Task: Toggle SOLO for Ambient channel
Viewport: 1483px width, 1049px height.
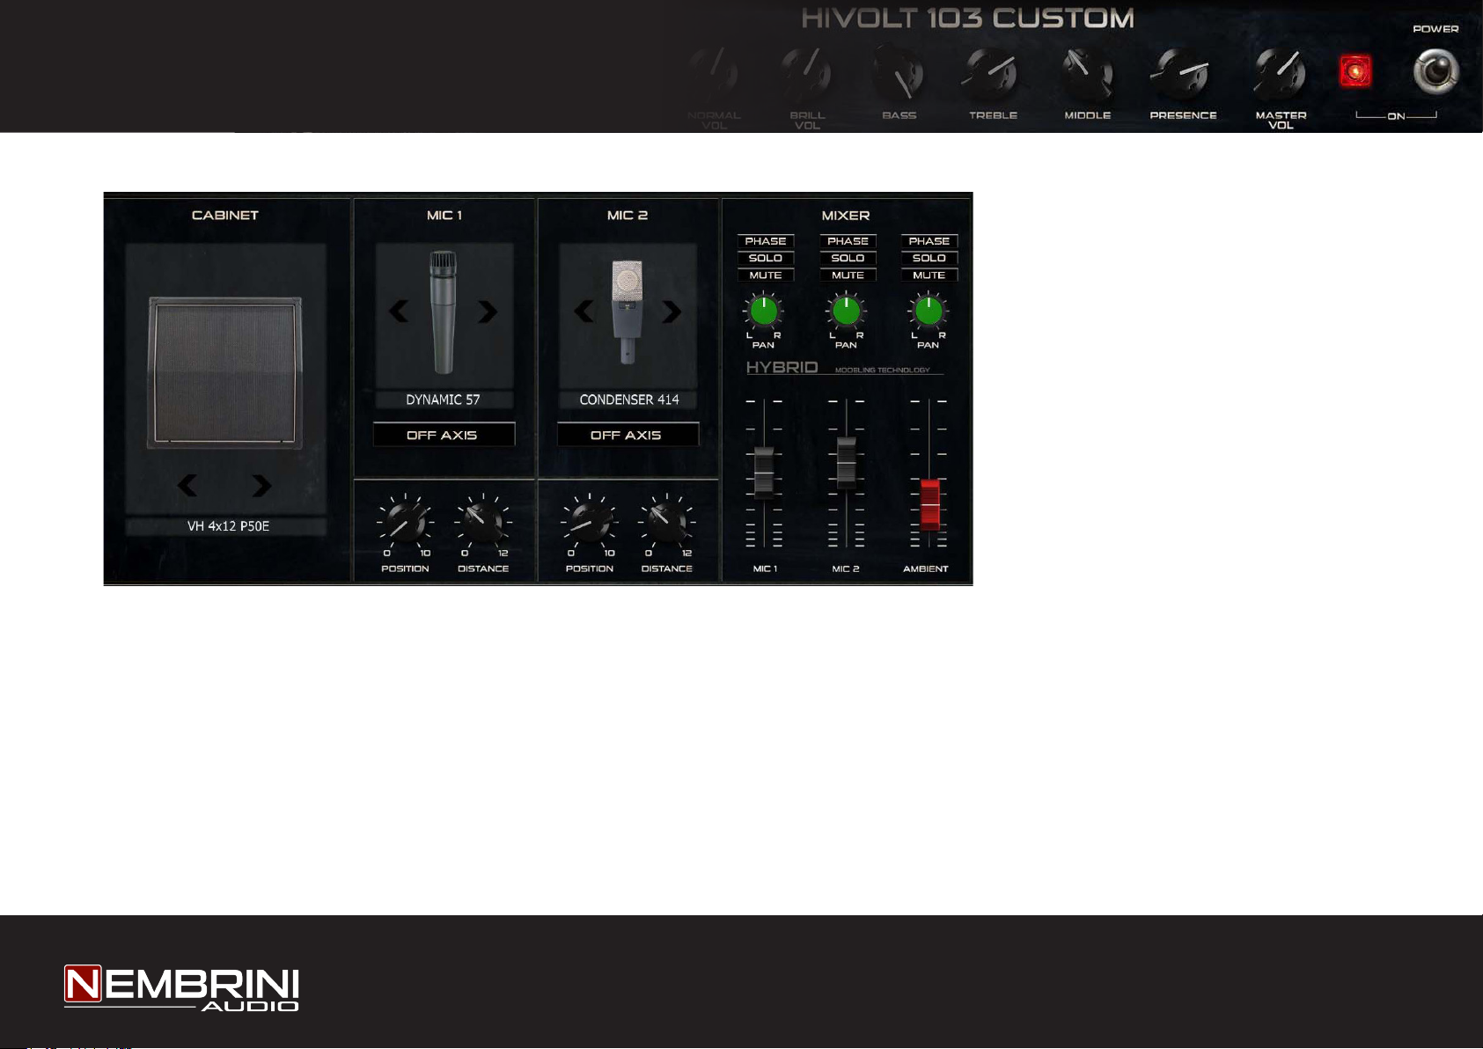Action: pyautogui.click(x=929, y=258)
